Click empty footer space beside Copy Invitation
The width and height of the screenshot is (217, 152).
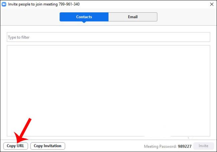[x=103, y=146]
